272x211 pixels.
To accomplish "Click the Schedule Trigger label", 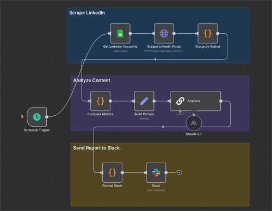I will point(36,130).
